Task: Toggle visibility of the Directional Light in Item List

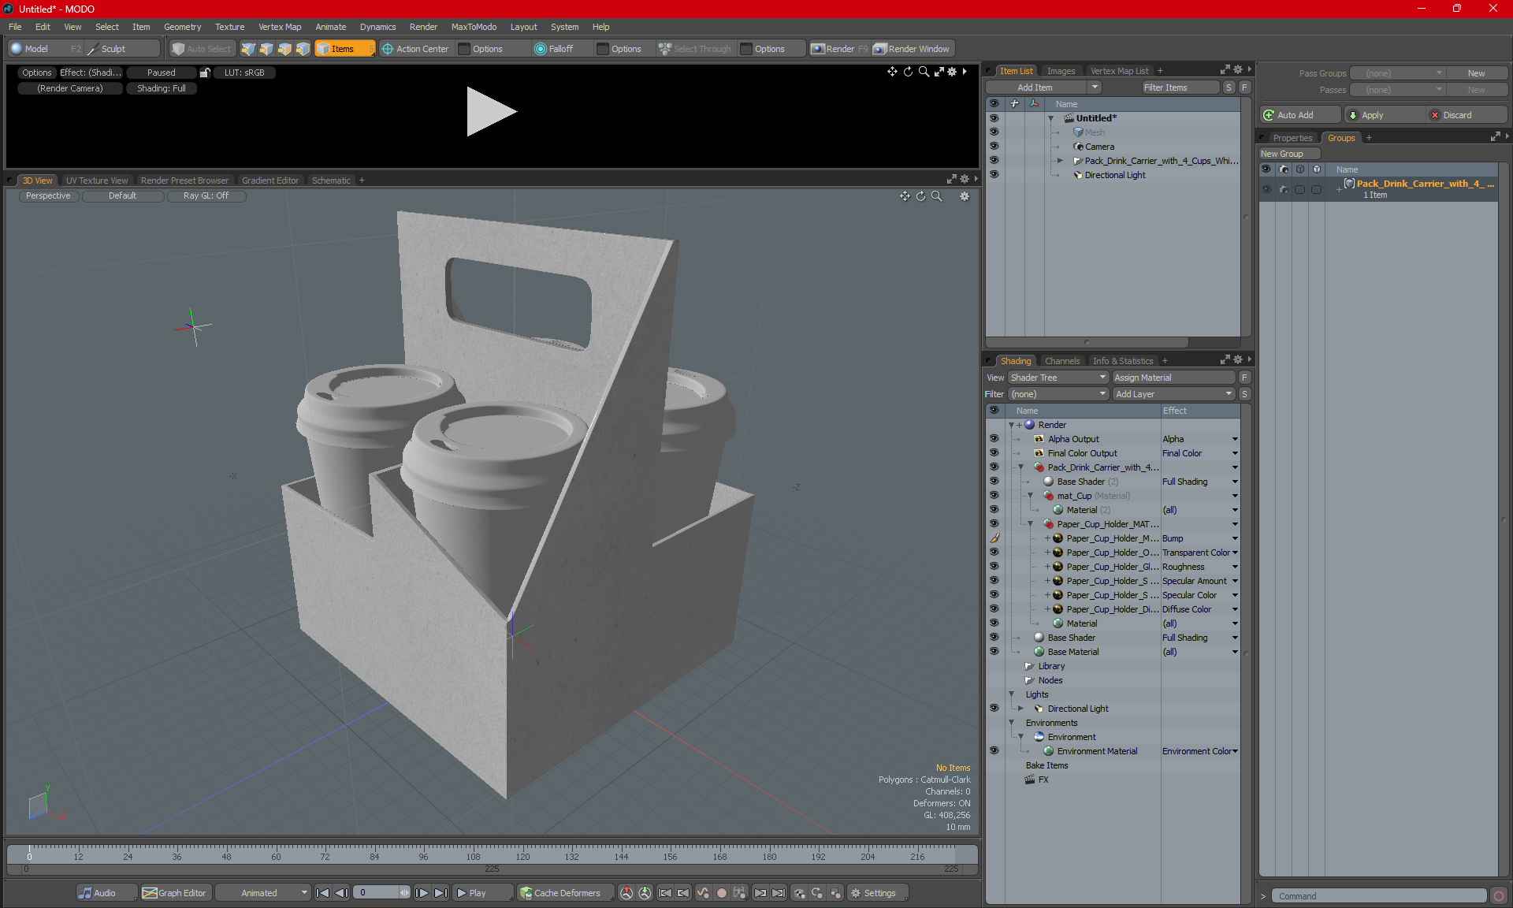Action: point(994,175)
